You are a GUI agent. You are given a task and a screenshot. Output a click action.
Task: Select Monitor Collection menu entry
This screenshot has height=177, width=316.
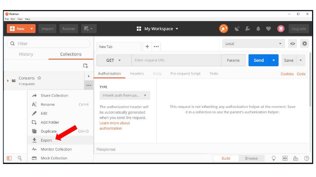60,149
